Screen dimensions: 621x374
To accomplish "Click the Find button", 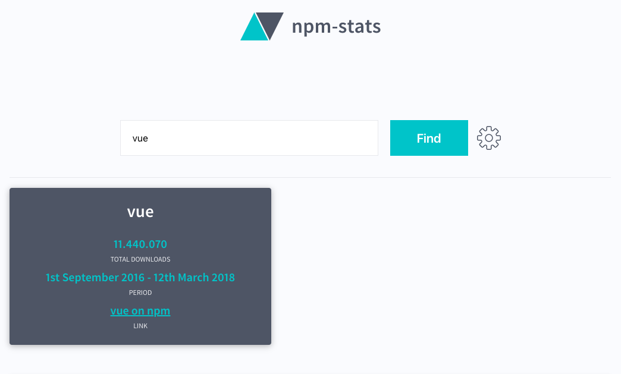I will point(429,137).
